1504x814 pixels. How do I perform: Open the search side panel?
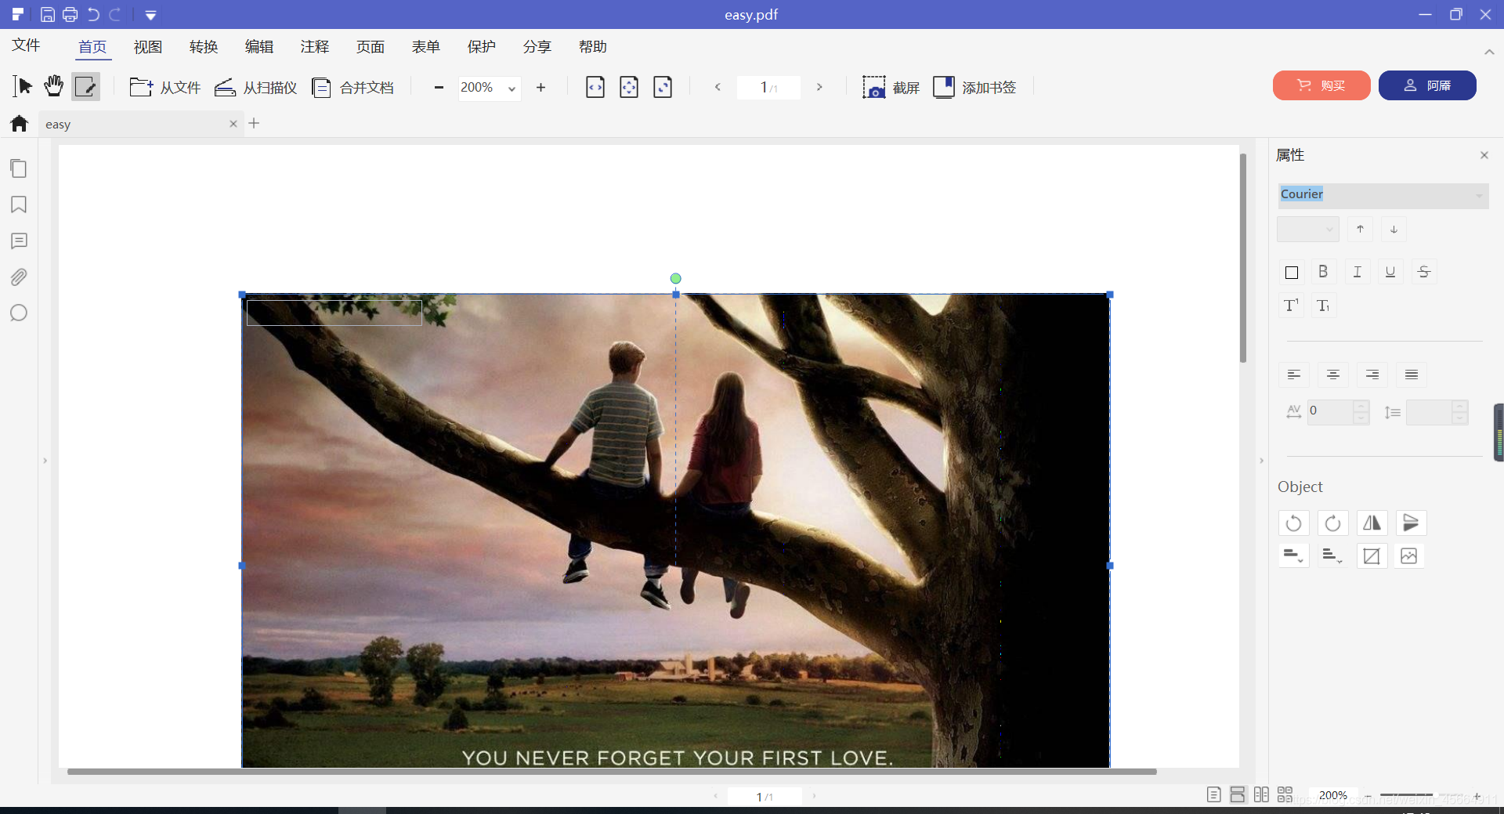[x=19, y=313]
